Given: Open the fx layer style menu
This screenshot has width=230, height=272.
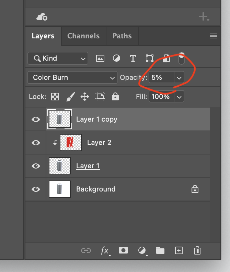Looking at the screenshot, I should tap(105, 251).
